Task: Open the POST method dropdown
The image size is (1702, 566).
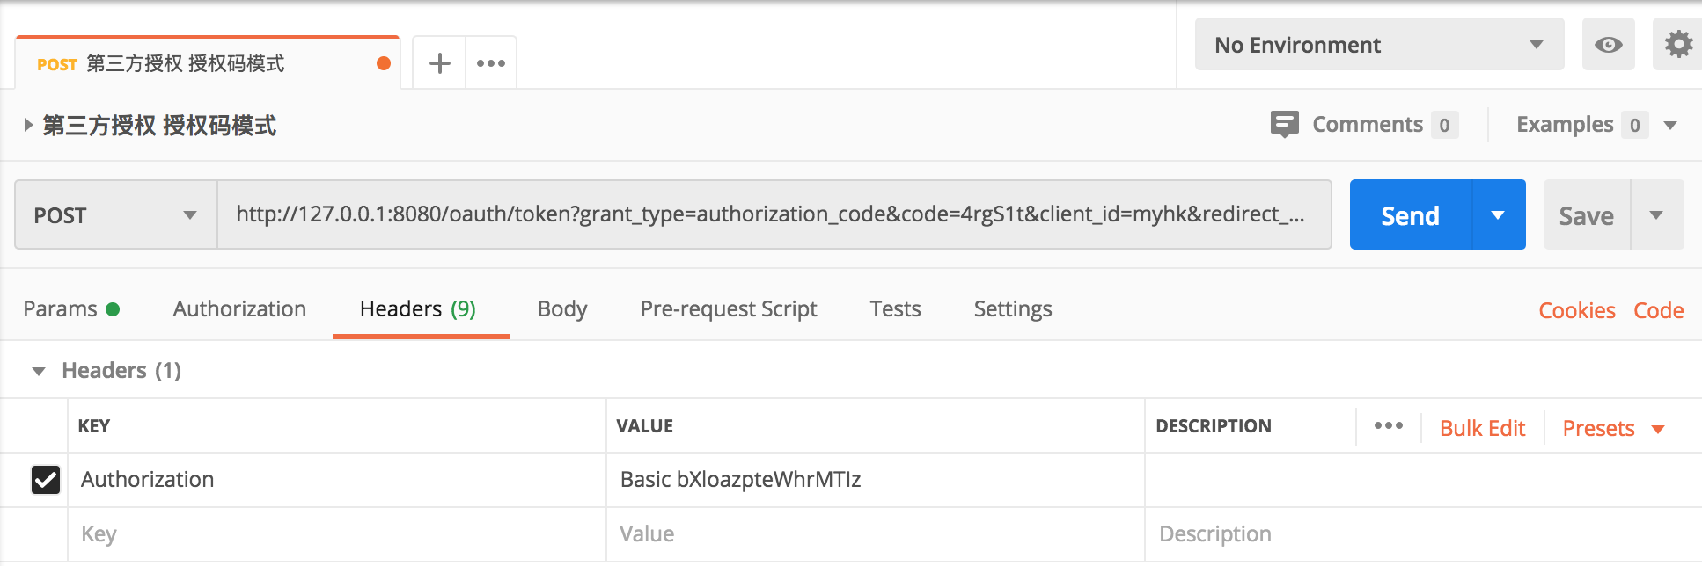Action: tap(115, 215)
